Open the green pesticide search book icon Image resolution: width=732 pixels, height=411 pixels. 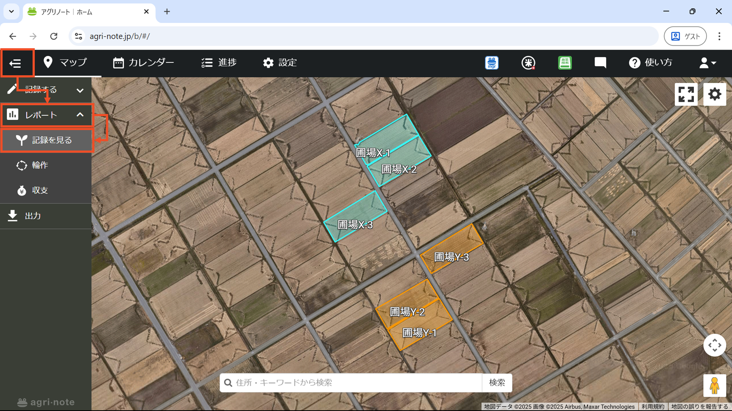[x=565, y=63]
